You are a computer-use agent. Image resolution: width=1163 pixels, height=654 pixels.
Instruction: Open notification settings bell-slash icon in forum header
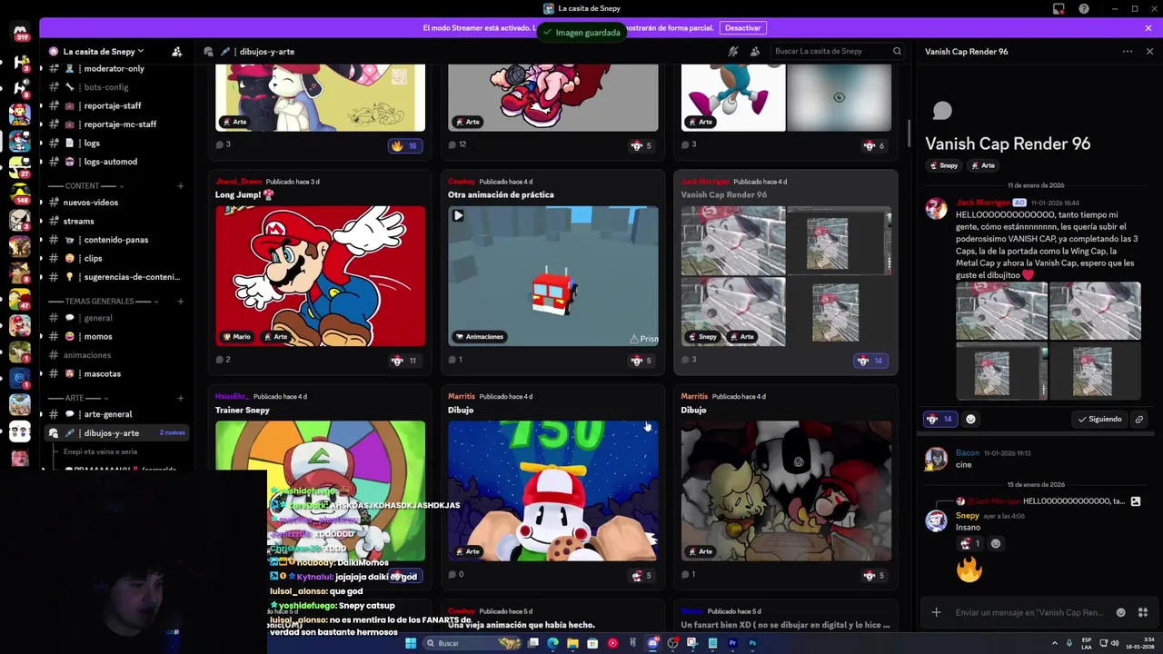pyautogui.click(x=733, y=52)
